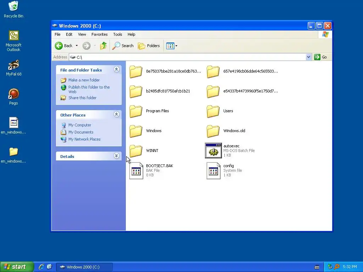Go to My Documents link
This screenshot has height=272, width=363.
81,132
